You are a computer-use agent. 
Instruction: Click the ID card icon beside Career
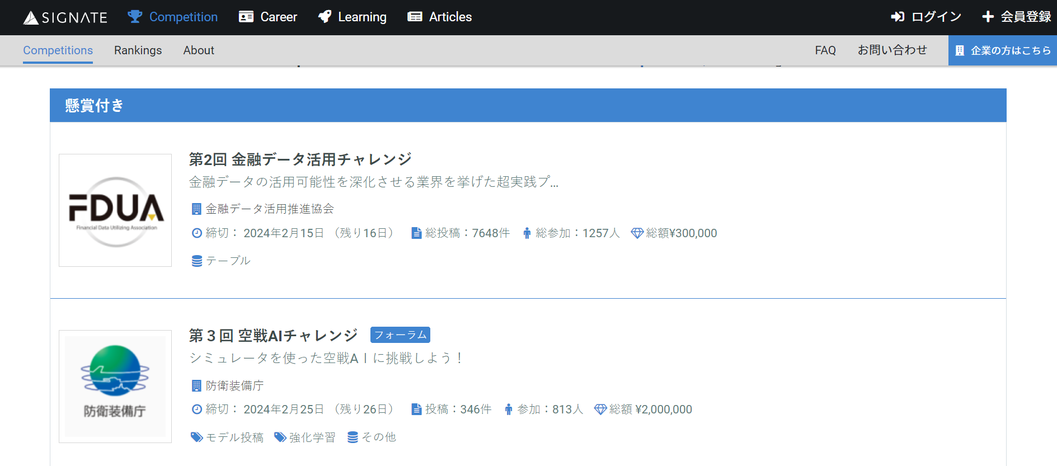[x=246, y=17]
